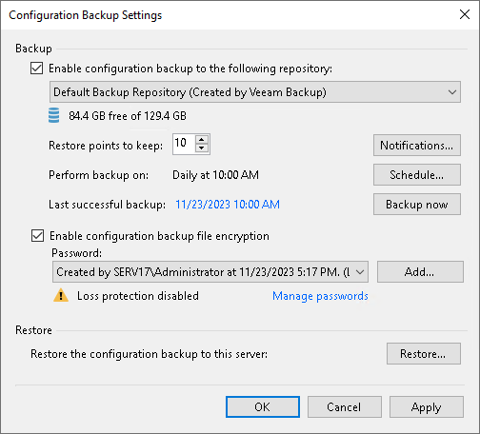Click 'Restore the configuration backup to this server' text
This screenshot has width=480, height=434.
coord(149,354)
